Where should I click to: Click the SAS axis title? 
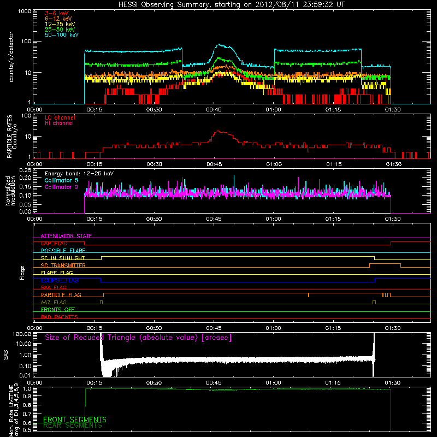point(6,355)
